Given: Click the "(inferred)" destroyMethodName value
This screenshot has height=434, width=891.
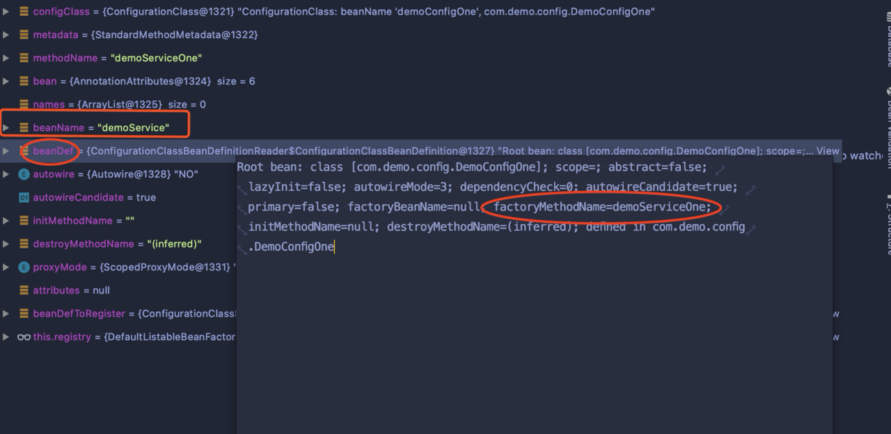Looking at the screenshot, I should point(174,244).
